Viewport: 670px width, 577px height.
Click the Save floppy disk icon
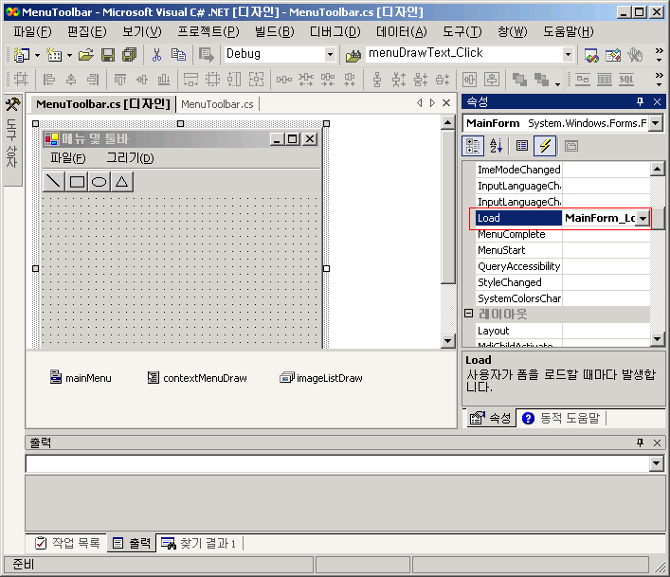coord(108,55)
